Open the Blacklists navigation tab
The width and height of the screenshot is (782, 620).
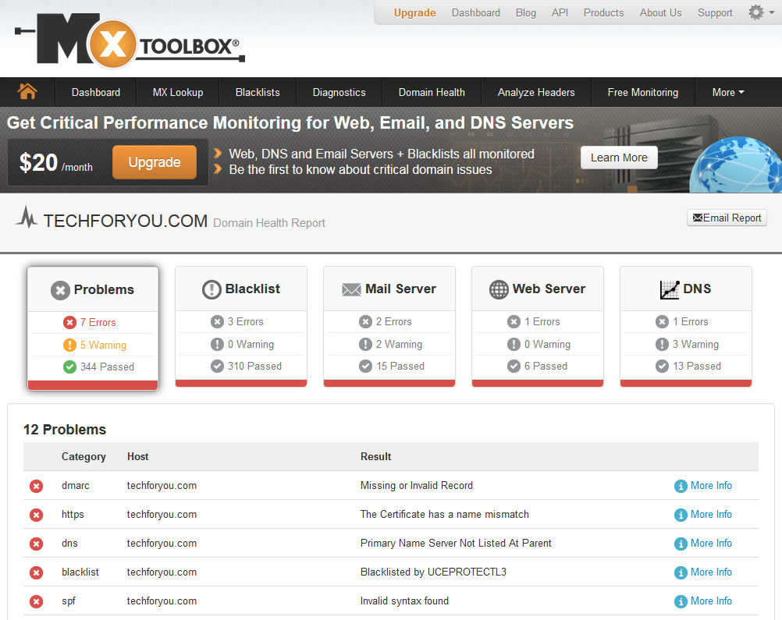click(258, 92)
